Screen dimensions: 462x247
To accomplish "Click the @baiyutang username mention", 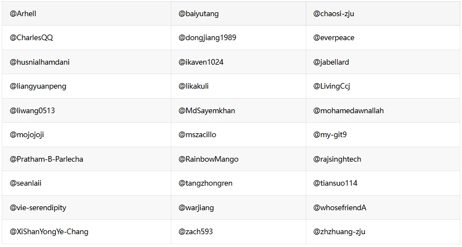I will point(198,13).
